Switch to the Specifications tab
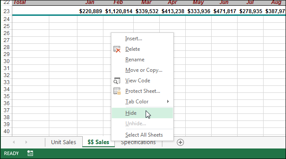286x159 pixels. (x=138, y=143)
